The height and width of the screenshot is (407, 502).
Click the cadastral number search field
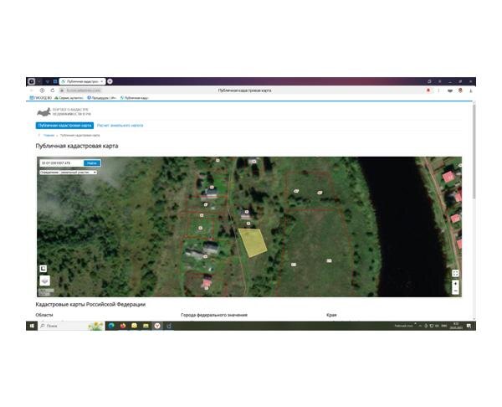61,163
